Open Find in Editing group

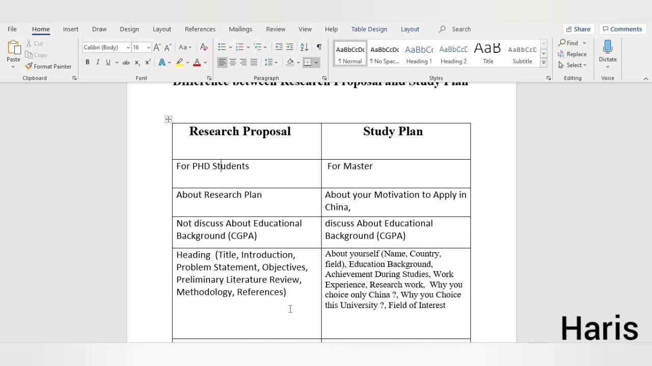point(568,43)
